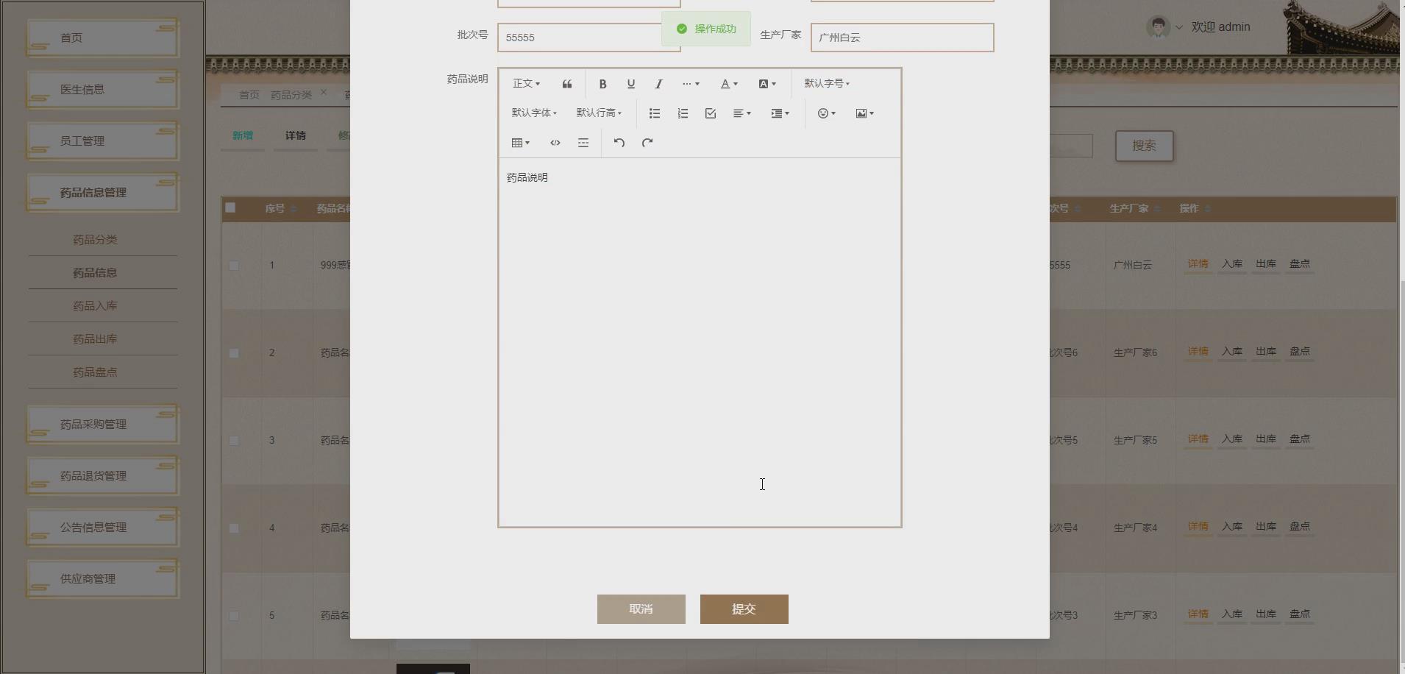Insert an ordered list

682,113
